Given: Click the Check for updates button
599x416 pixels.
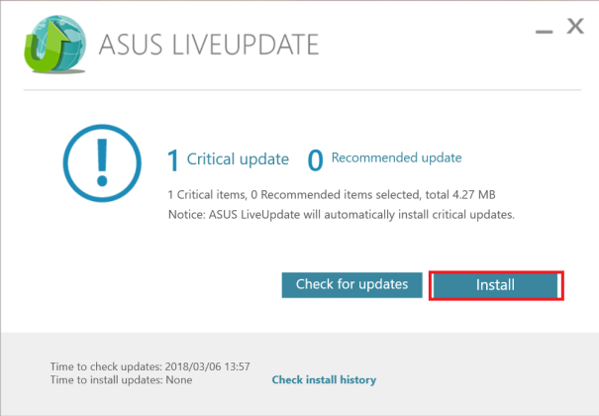Looking at the screenshot, I should coord(351,284).
